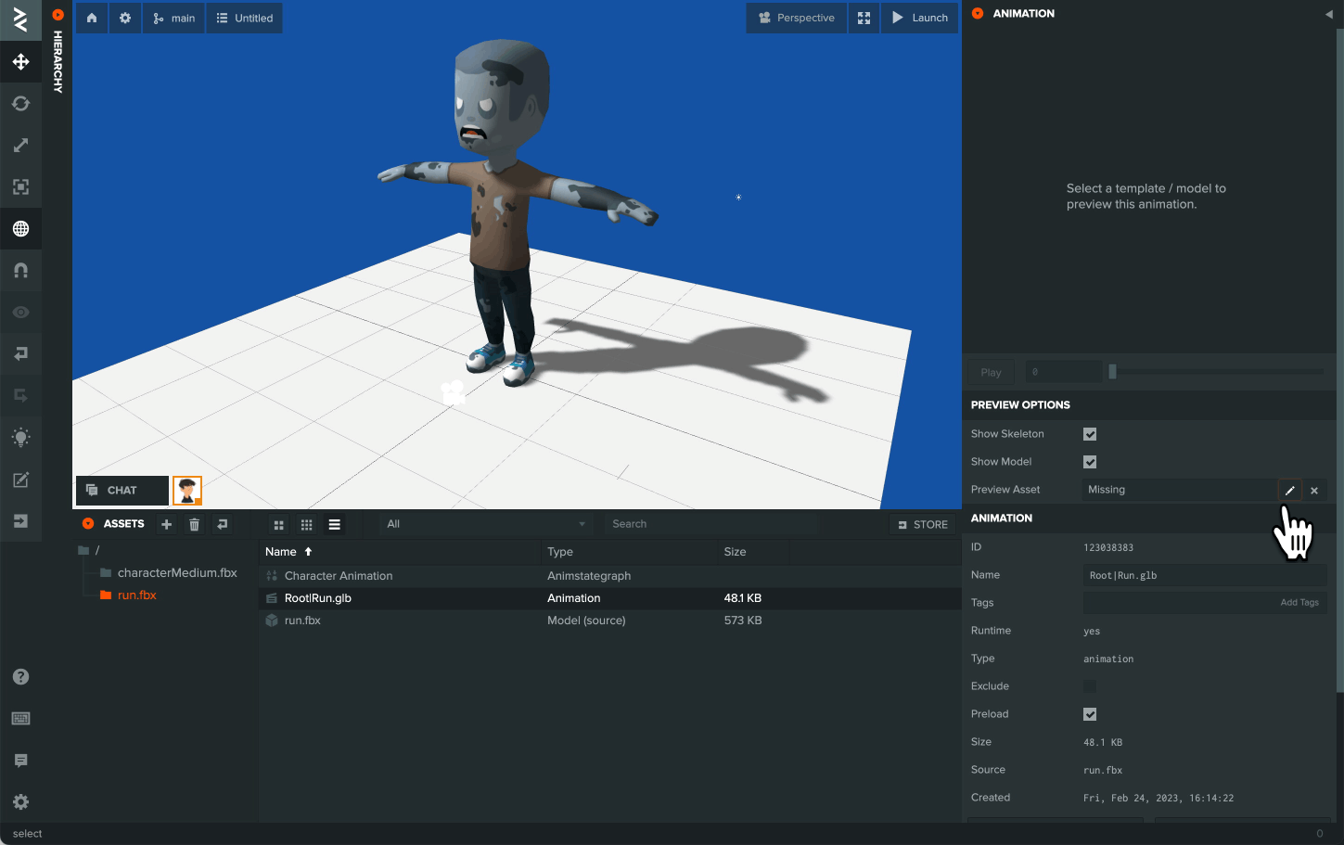
Task: Click the Home icon in viewport toolbar
Action: pos(92,18)
